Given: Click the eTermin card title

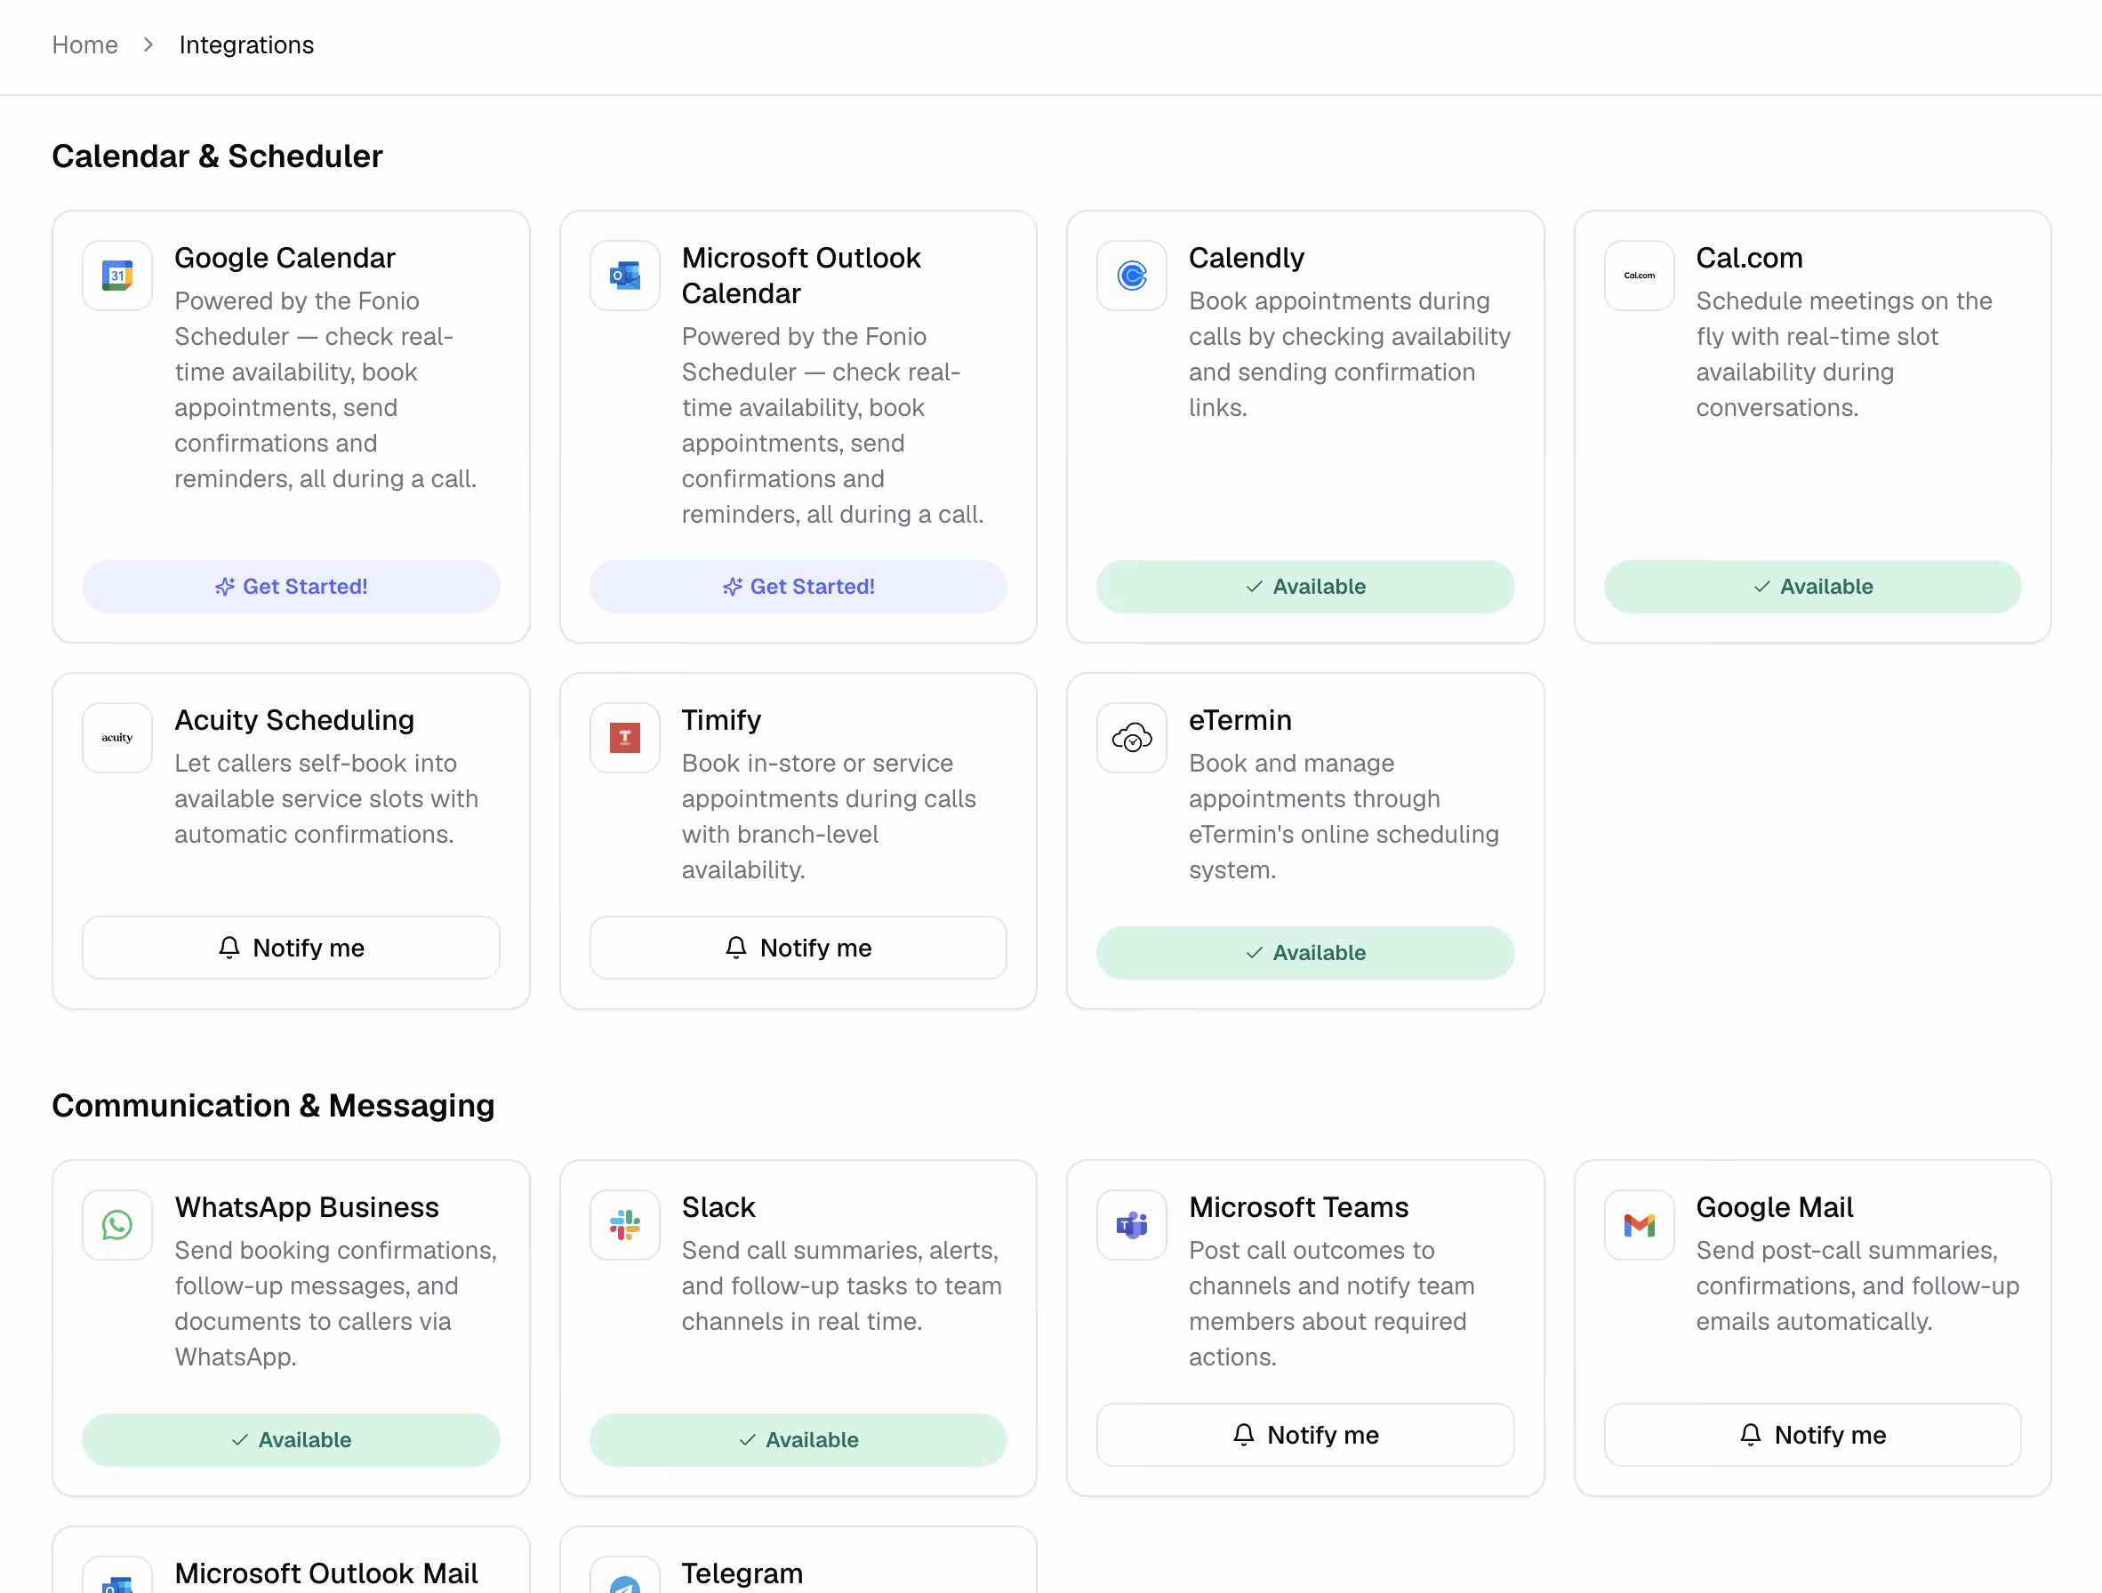Looking at the screenshot, I should click(x=1240, y=720).
